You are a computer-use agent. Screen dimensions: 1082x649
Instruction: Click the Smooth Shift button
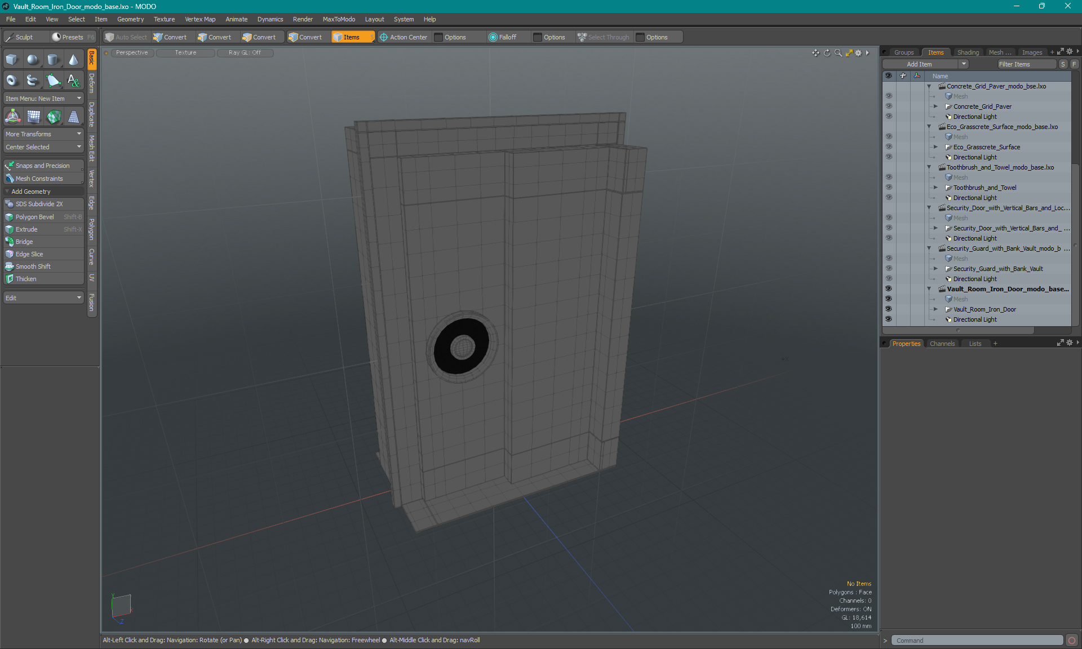43,266
